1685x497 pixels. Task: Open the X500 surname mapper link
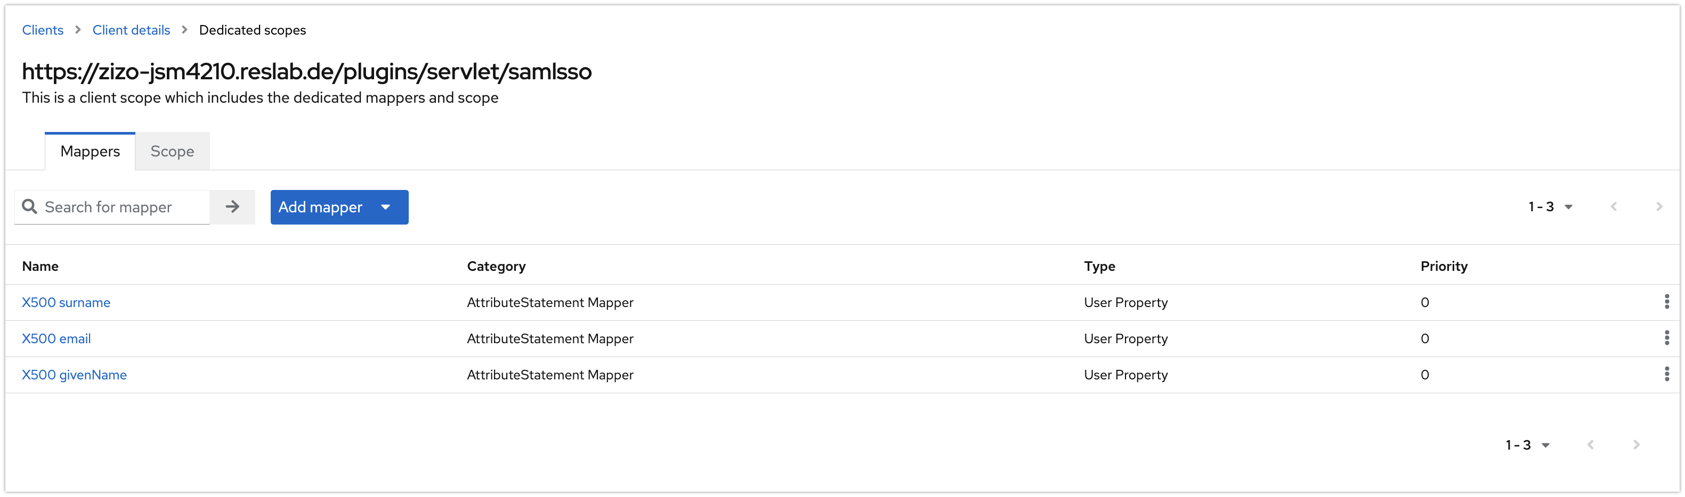(66, 302)
